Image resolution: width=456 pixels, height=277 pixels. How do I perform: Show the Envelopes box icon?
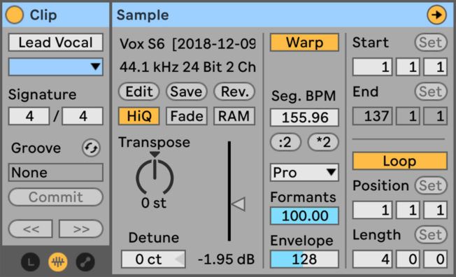pos(85,262)
